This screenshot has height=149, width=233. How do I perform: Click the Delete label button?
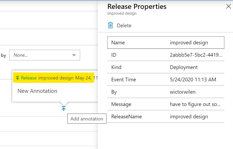(124, 25)
